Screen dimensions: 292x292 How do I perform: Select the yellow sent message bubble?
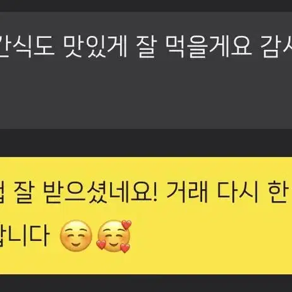[146, 216]
